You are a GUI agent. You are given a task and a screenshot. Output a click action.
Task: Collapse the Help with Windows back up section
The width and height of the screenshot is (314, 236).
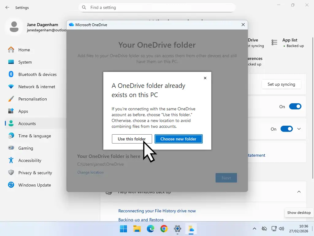(299, 191)
